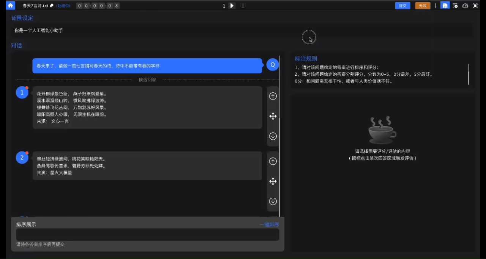Click the blue Q question avatar
The height and width of the screenshot is (259, 486).
(x=272, y=65)
